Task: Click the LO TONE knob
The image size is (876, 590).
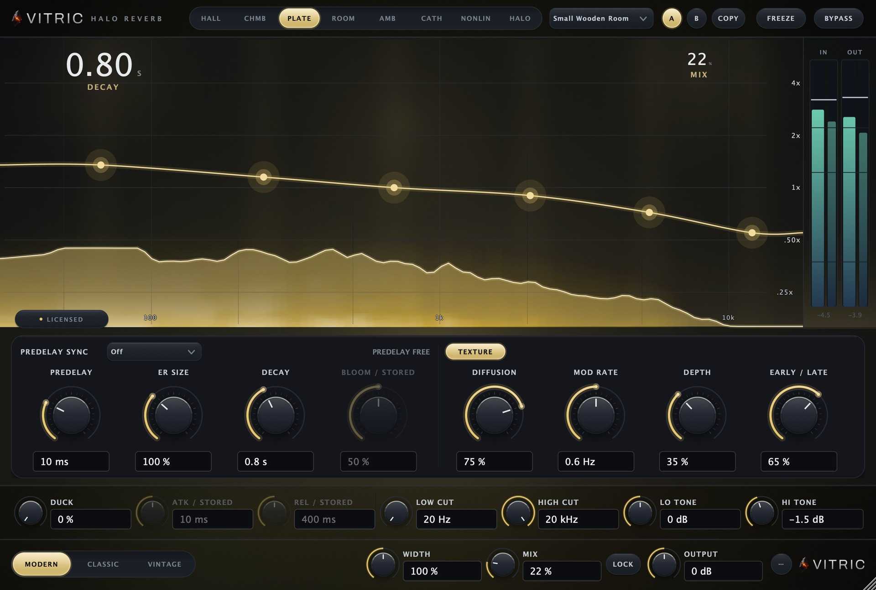Action: click(x=640, y=512)
